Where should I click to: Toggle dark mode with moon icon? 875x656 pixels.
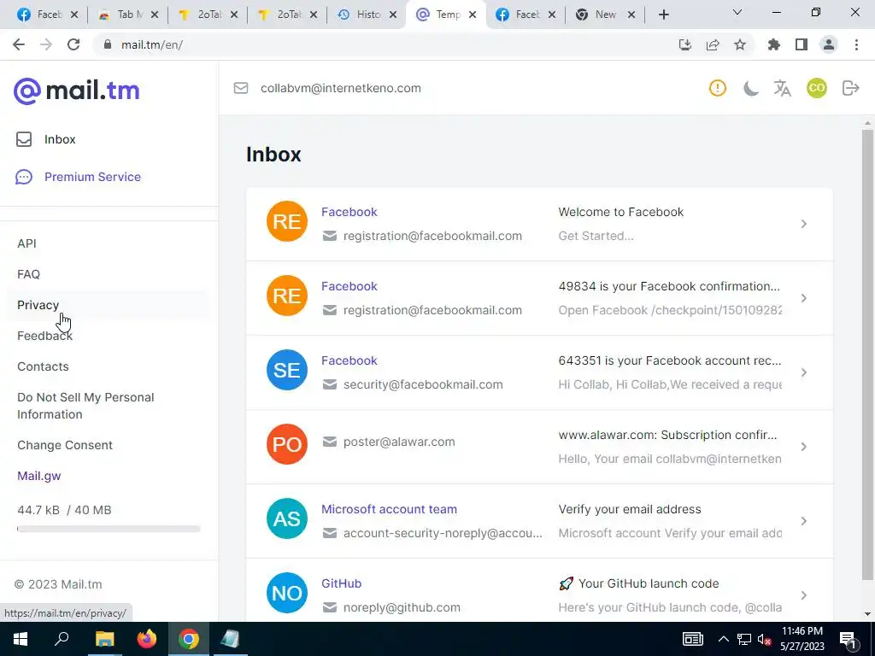click(x=750, y=88)
